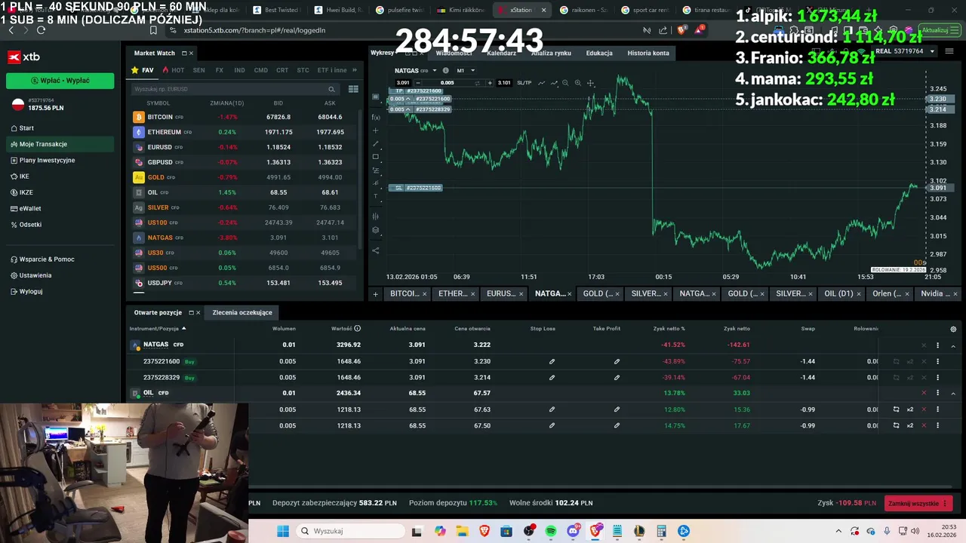Screen dimensions: 966x543
Task: Open the REAL 53719764 account dropdown
Action: coord(903,51)
